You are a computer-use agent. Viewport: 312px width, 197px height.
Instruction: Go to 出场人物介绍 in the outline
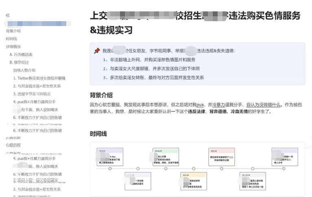coord(24,70)
